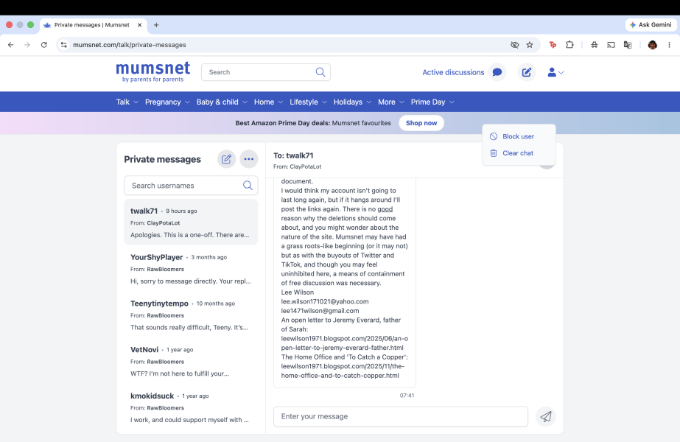Open the Teenytinytempo conversation

point(191,315)
